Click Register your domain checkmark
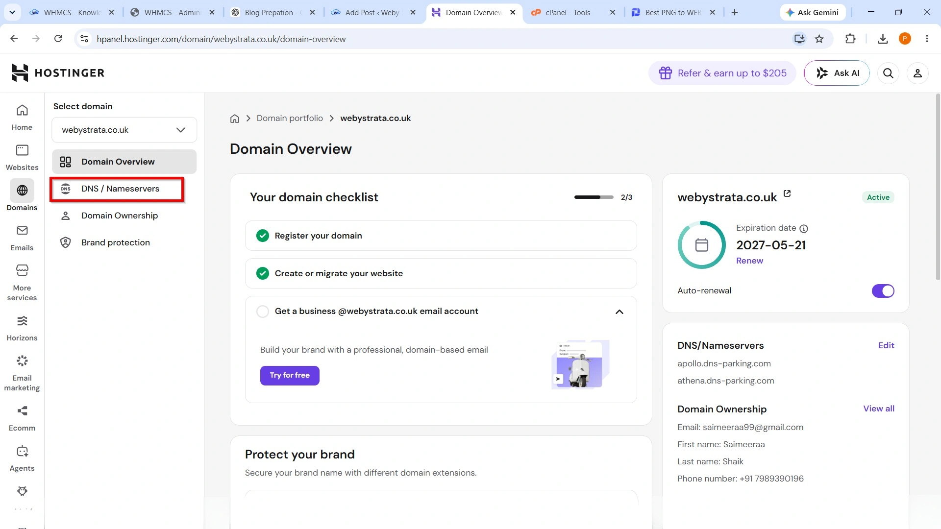The image size is (941, 529). 263,236
